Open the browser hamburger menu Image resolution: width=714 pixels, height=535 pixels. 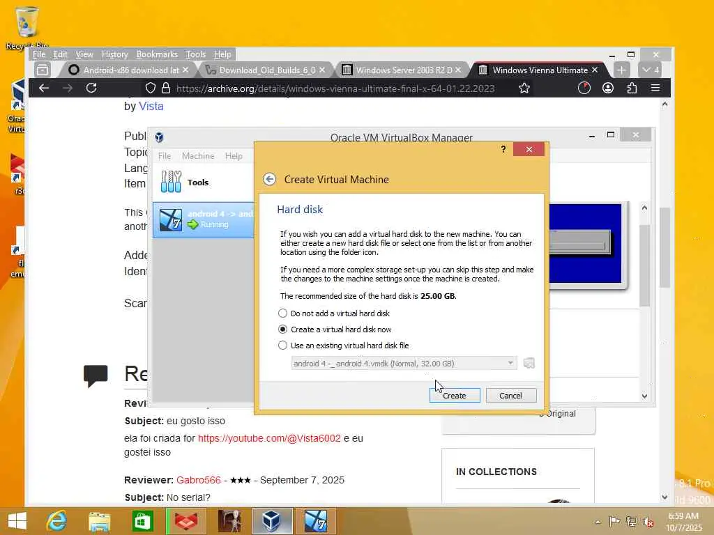(655, 88)
